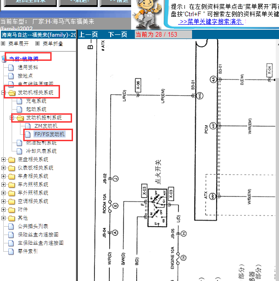The width and height of the screenshot is (279, 281).
Task: Click the 公共插头列表 page icon
Action: (11, 227)
